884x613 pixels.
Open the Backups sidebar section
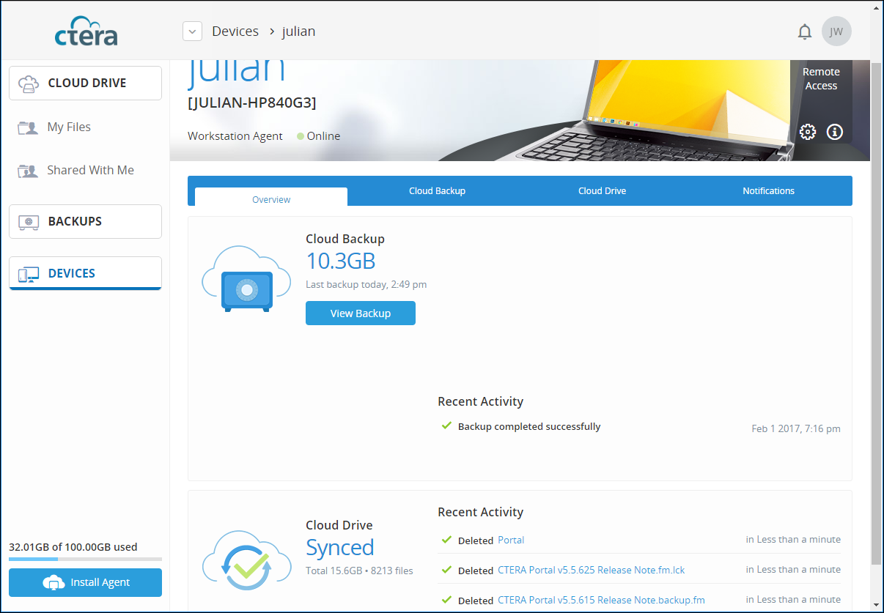click(x=85, y=221)
